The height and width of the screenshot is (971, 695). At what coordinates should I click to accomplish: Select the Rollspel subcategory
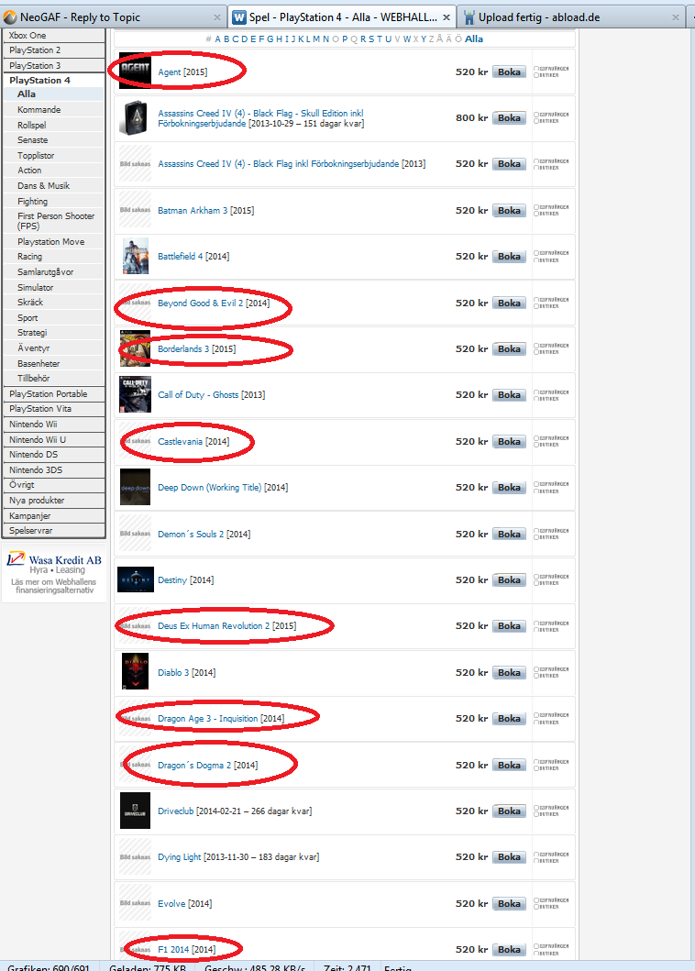61,125
